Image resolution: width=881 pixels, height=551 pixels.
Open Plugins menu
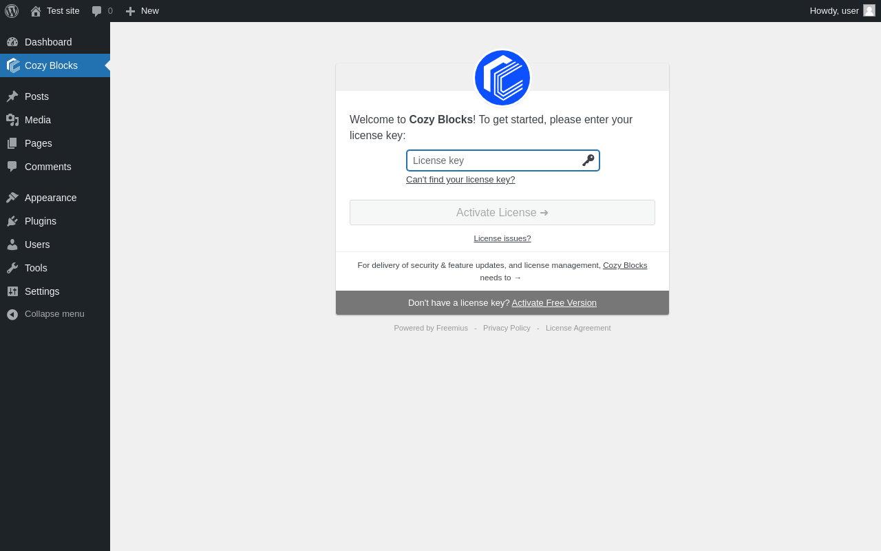pyautogui.click(x=55, y=221)
